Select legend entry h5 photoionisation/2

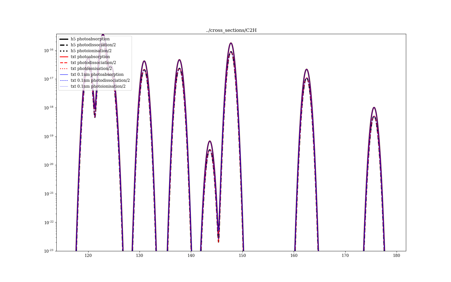pyautogui.click(x=86, y=51)
